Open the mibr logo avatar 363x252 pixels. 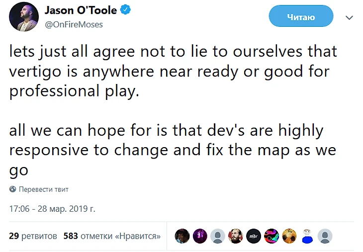click(254, 236)
